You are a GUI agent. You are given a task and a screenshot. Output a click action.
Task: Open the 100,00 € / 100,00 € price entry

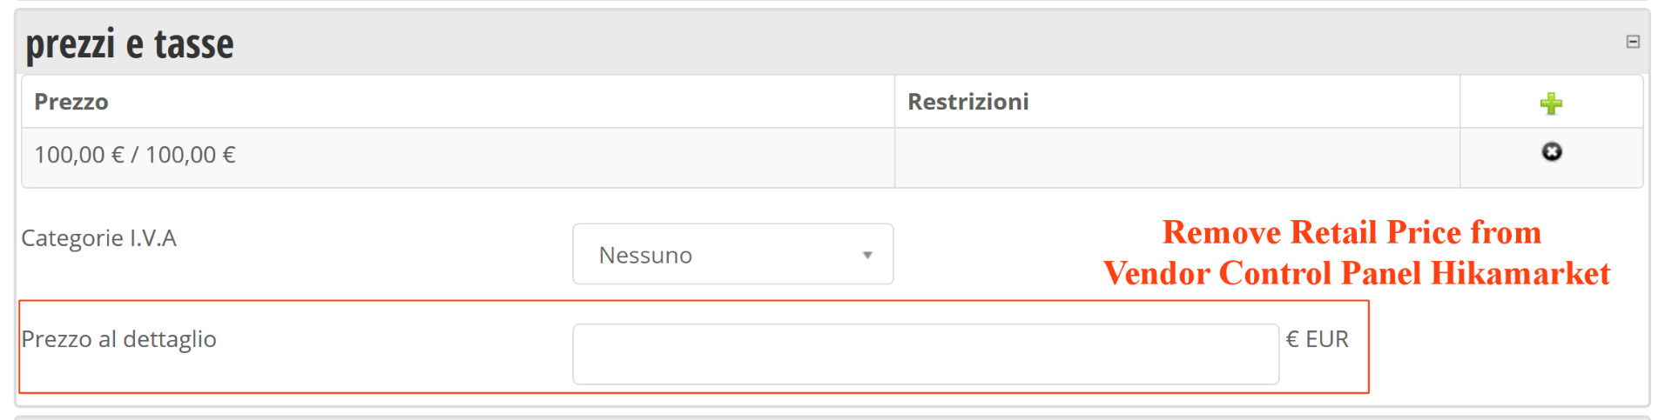[135, 155]
